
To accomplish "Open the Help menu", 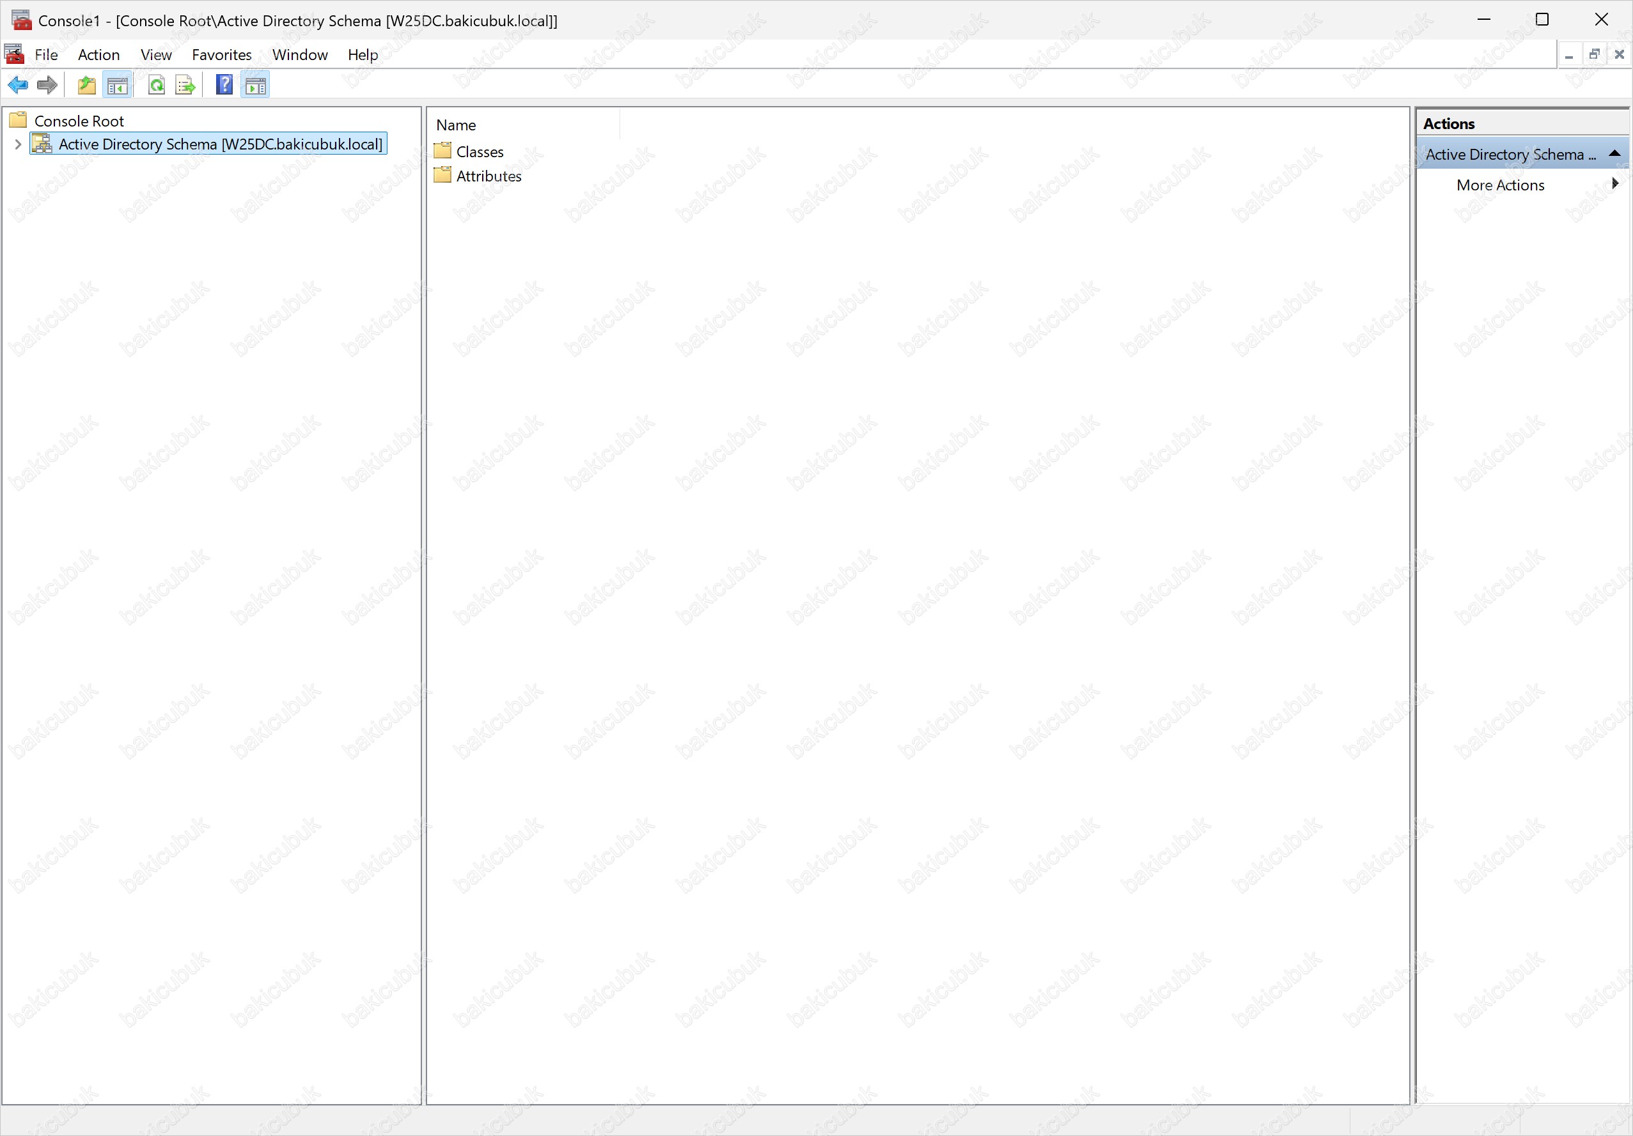I will (363, 55).
